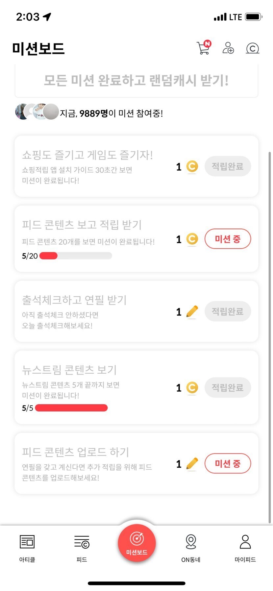Tap the coin icon for 피드 콘텐츠 보고 mission
This screenshot has height=591, width=273.
(x=192, y=239)
